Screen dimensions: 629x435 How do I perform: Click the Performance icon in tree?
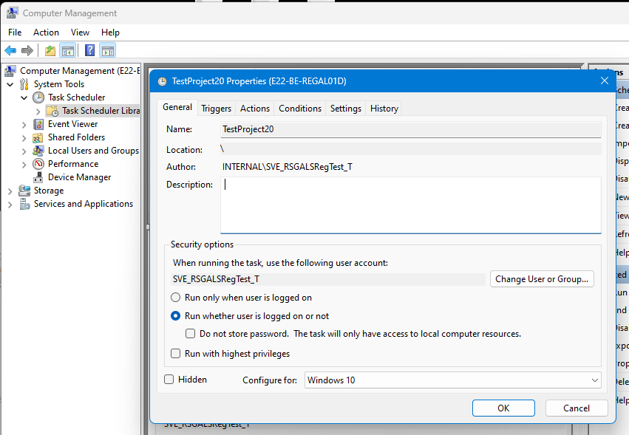coord(38,164)
